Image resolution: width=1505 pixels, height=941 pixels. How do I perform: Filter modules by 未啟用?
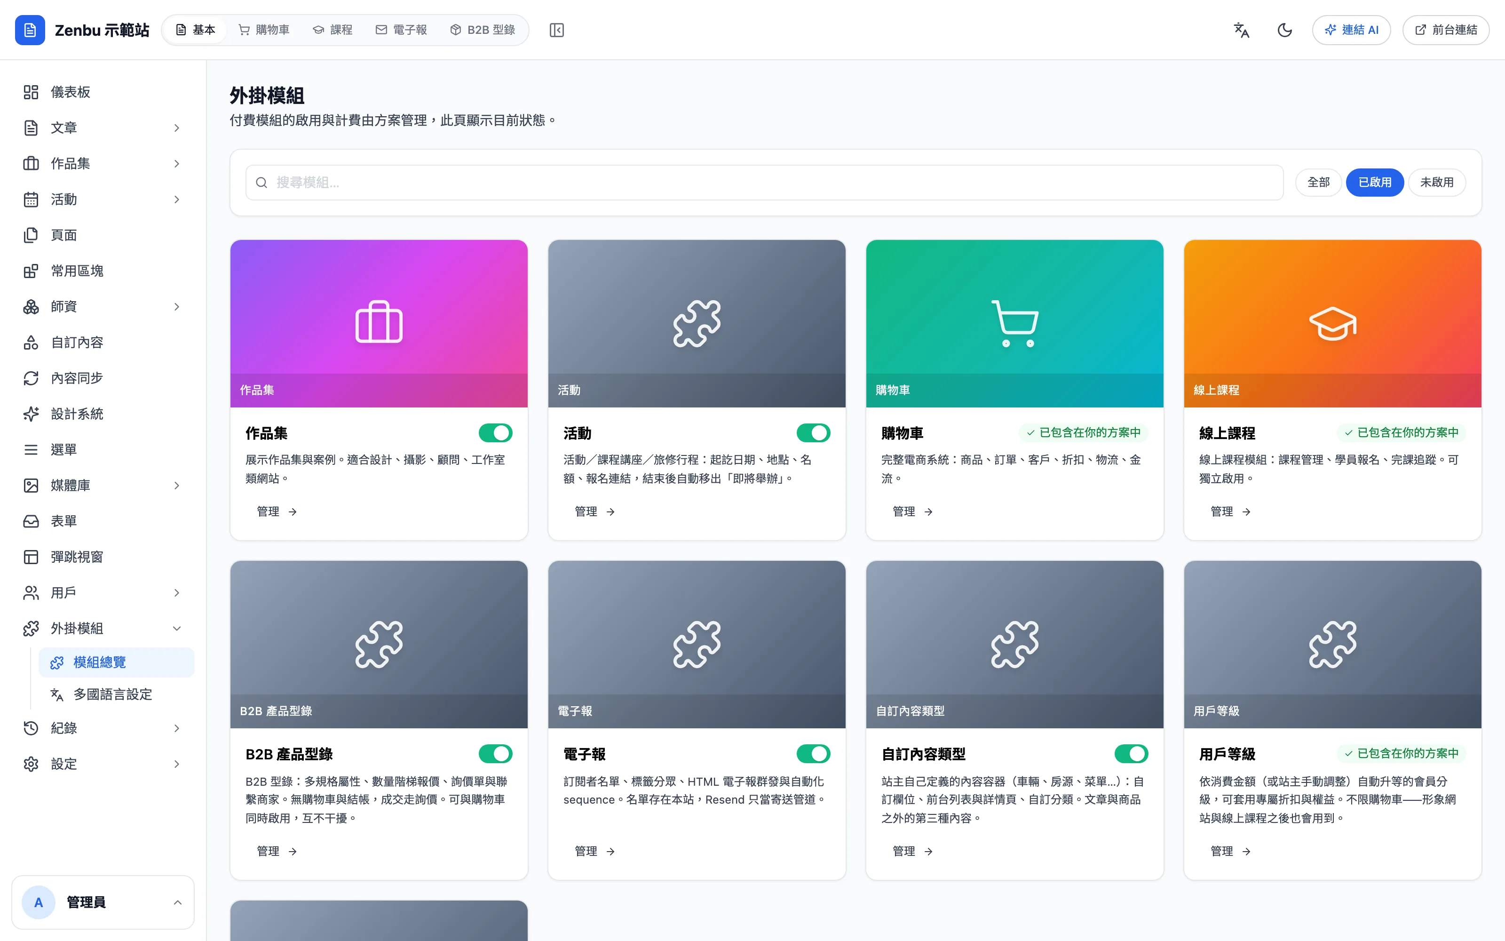[1437, 183]
